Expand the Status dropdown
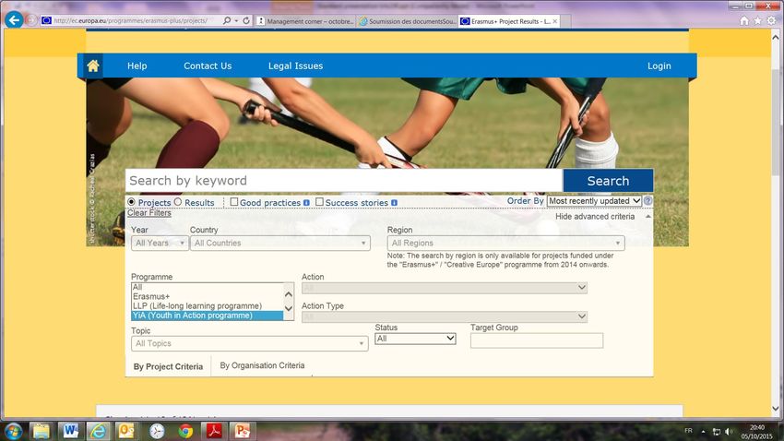This screenshot has height=441, width=784. 415,339
